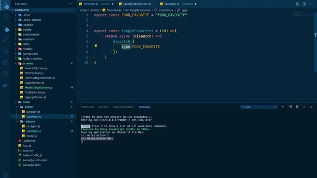Screen dimensions: 317x178
Task: Kill terminal with the trash icon
Action: click(x=297, y=107)
